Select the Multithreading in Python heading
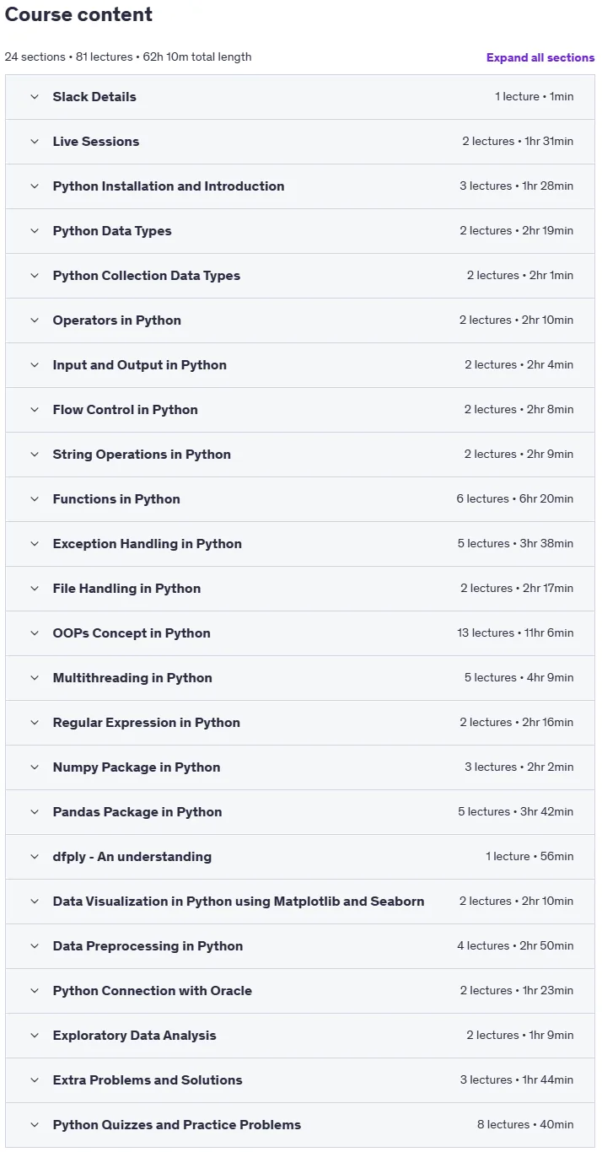The height and width of the screenshot is (1152, 602). 132,678
